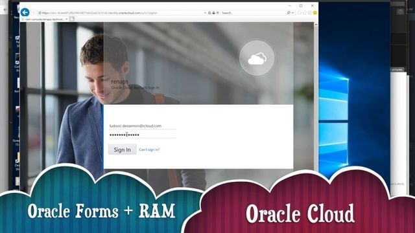Close the ram-console browser tab

pos(66,19)
